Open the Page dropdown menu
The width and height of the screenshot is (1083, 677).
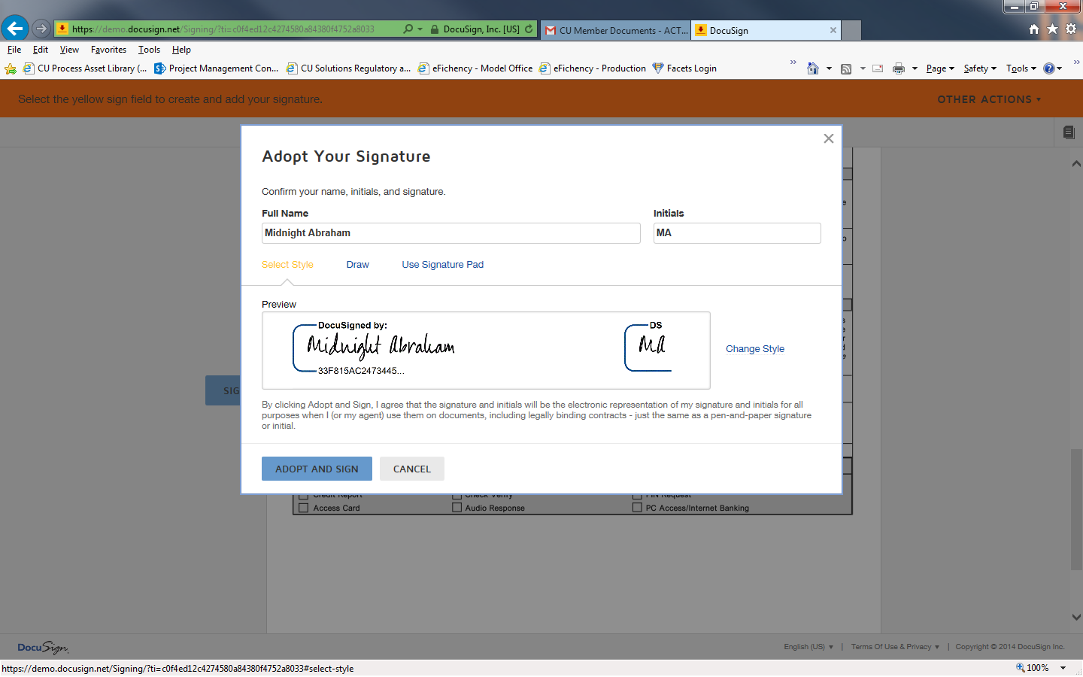[940, 68]
